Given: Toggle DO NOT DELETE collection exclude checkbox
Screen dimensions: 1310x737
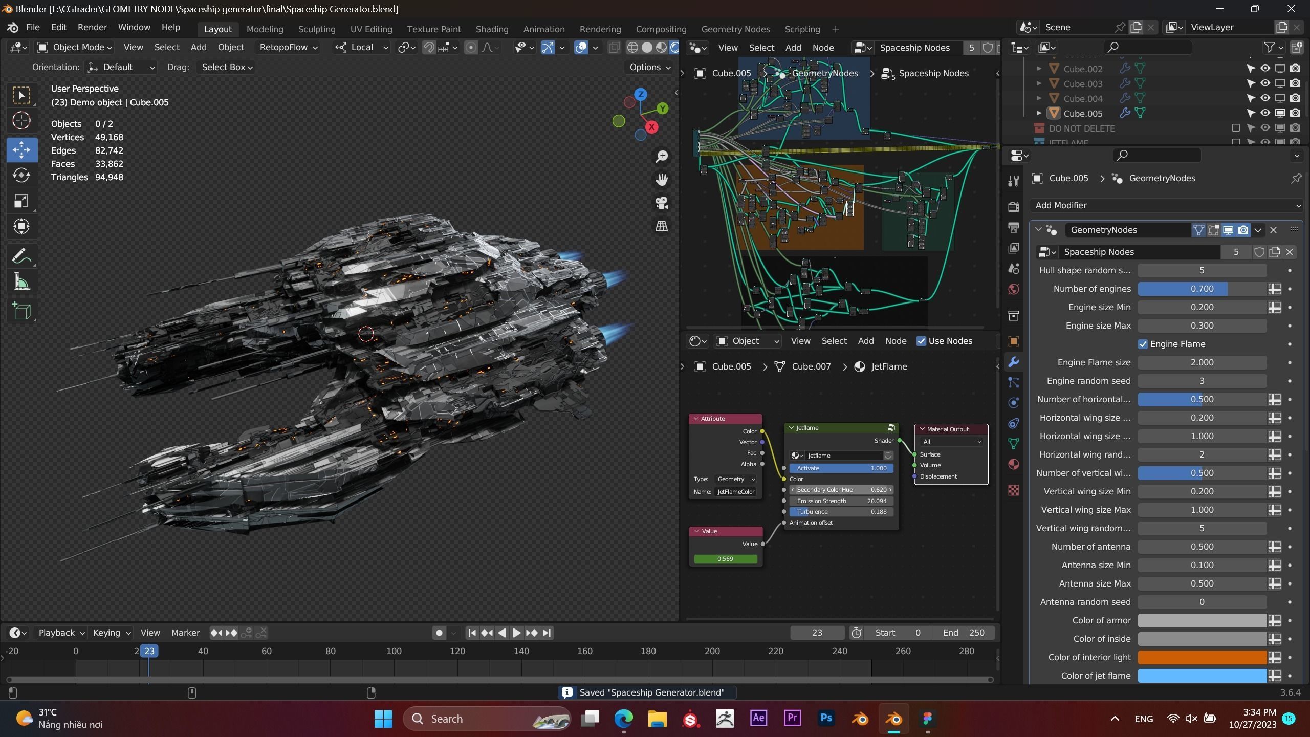Looking at the screenshot, I should point(1235,128).
